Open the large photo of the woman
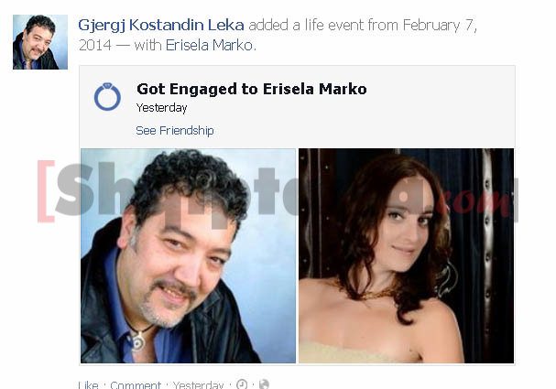 (407, 255)
